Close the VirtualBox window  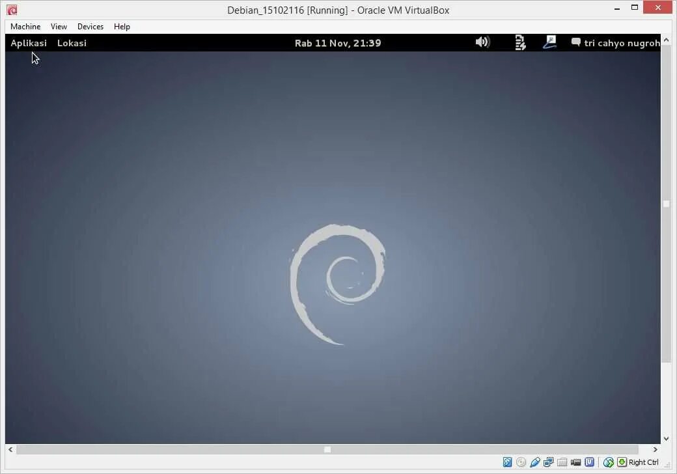click(658, 7)
